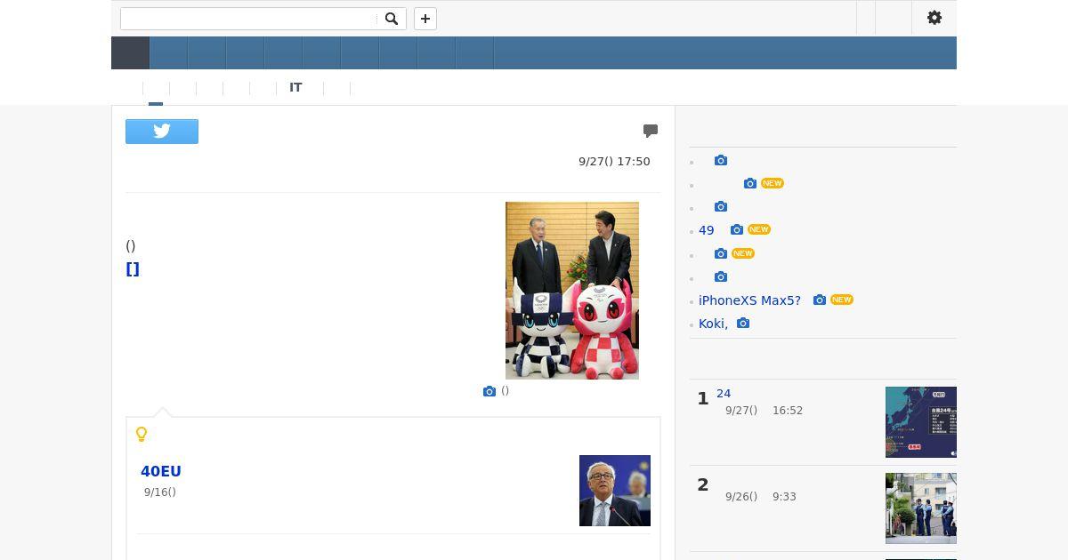This screenshot has height=560, width=1068.
Task: Open comments via speech bubble icon
Action: pyautogui.click(x=651, y=132)
